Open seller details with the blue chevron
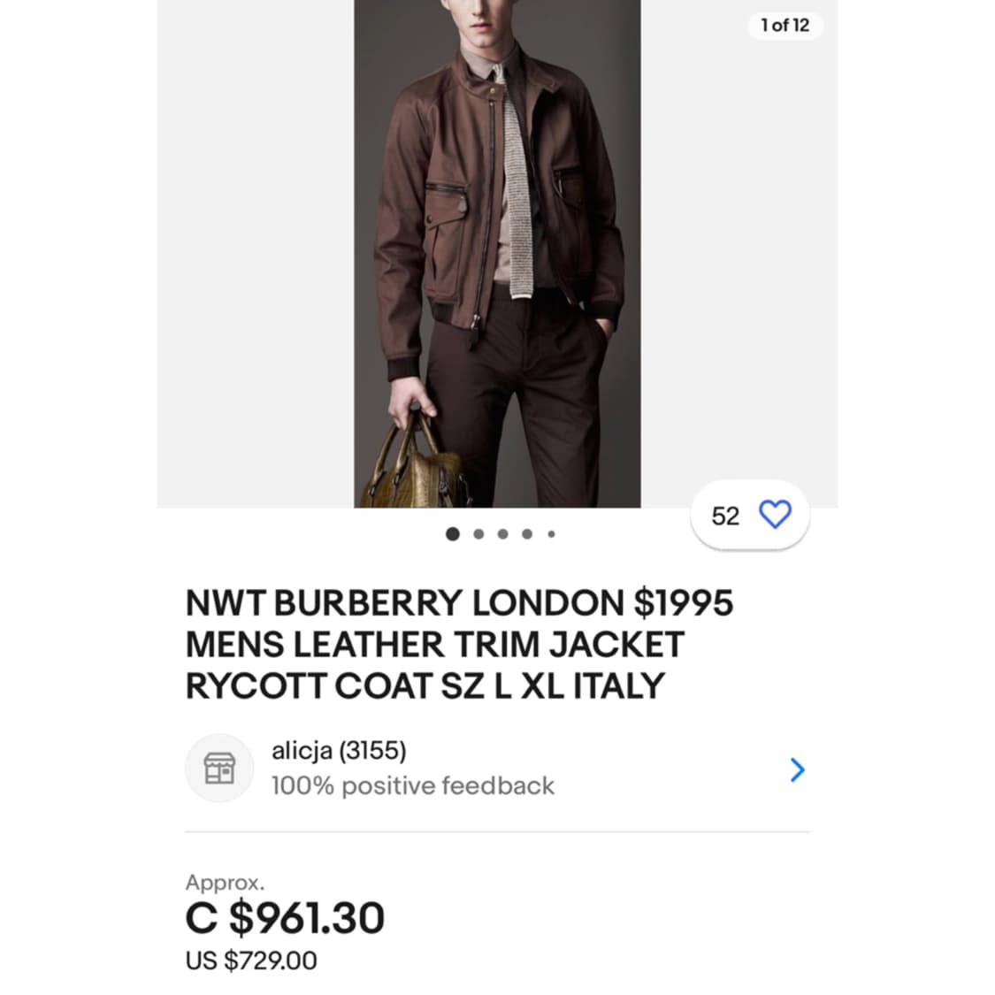995x995 pixels. click(x=797, y=770)
